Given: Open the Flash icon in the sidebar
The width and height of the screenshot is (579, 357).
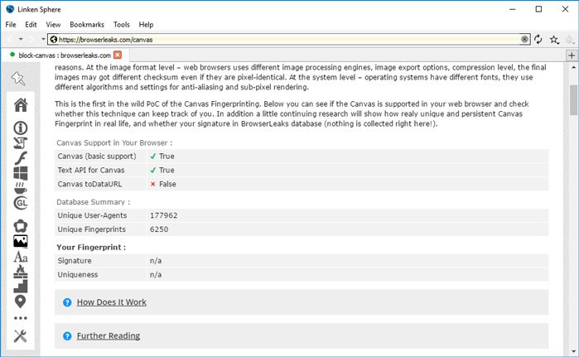Looking at the screenshot, I should tap(21, 158).
